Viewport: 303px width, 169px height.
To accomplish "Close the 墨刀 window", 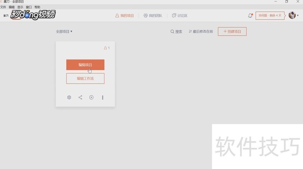I will click(x=298, y=2).
